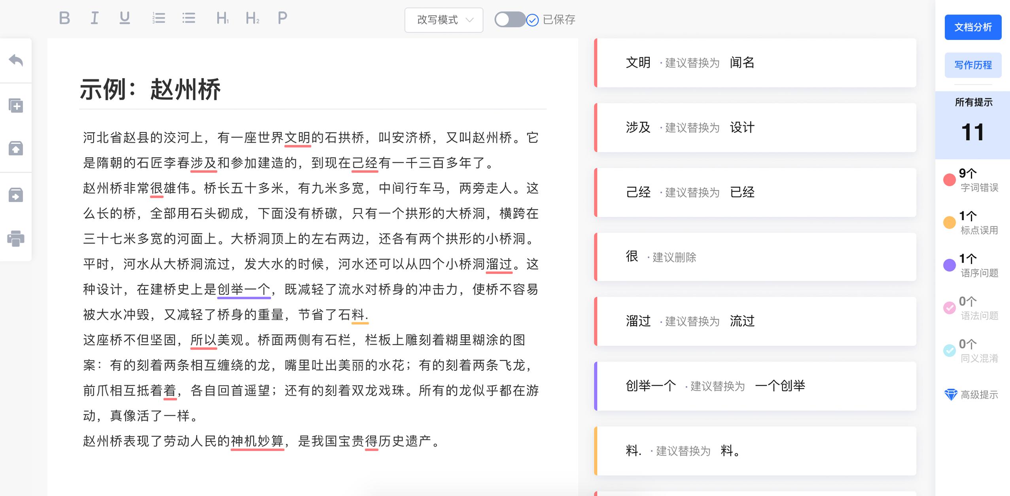Create a new document with plus icon
Image resolution: width=1010 pixels, height=496 pixels.
[16, 106]
